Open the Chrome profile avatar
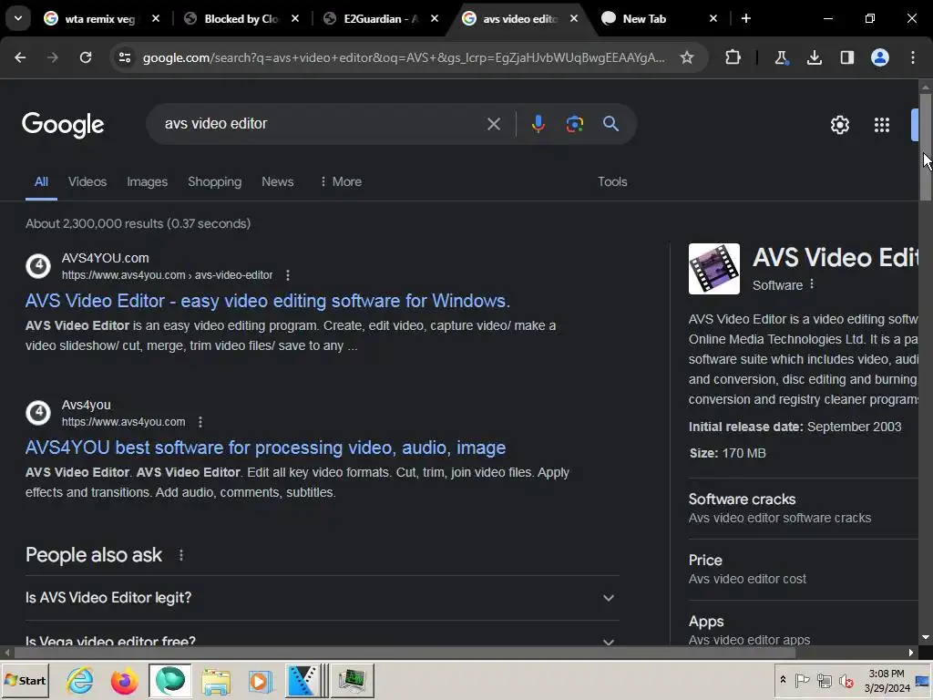 (880, 57)
